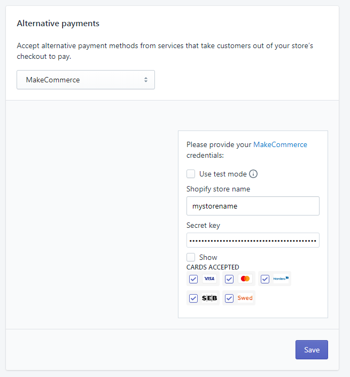Uncheck the SEB checkbox
The height and width of the screenshot is (377, 350).
tap(193, 298)
